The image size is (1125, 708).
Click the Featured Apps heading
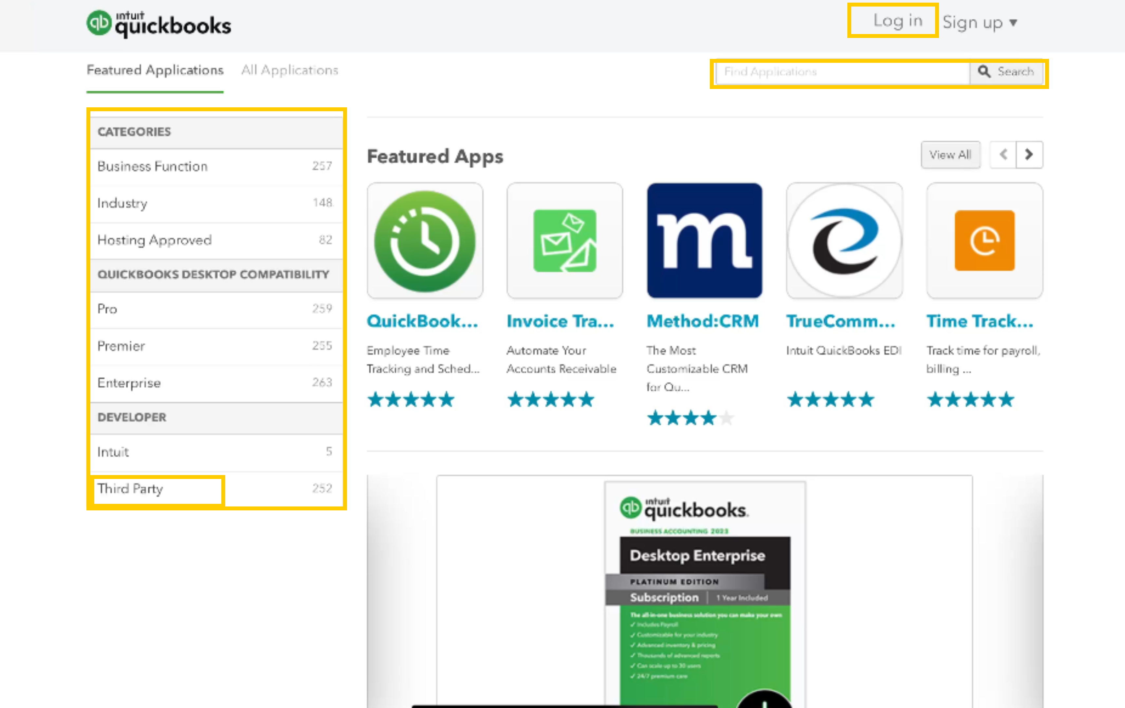click(435, 157)
